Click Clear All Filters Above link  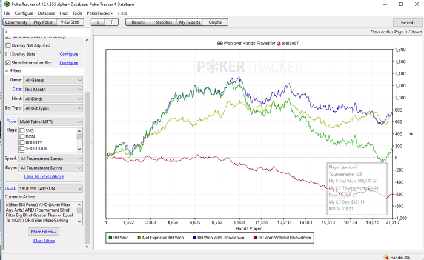[x=44, y=176]
